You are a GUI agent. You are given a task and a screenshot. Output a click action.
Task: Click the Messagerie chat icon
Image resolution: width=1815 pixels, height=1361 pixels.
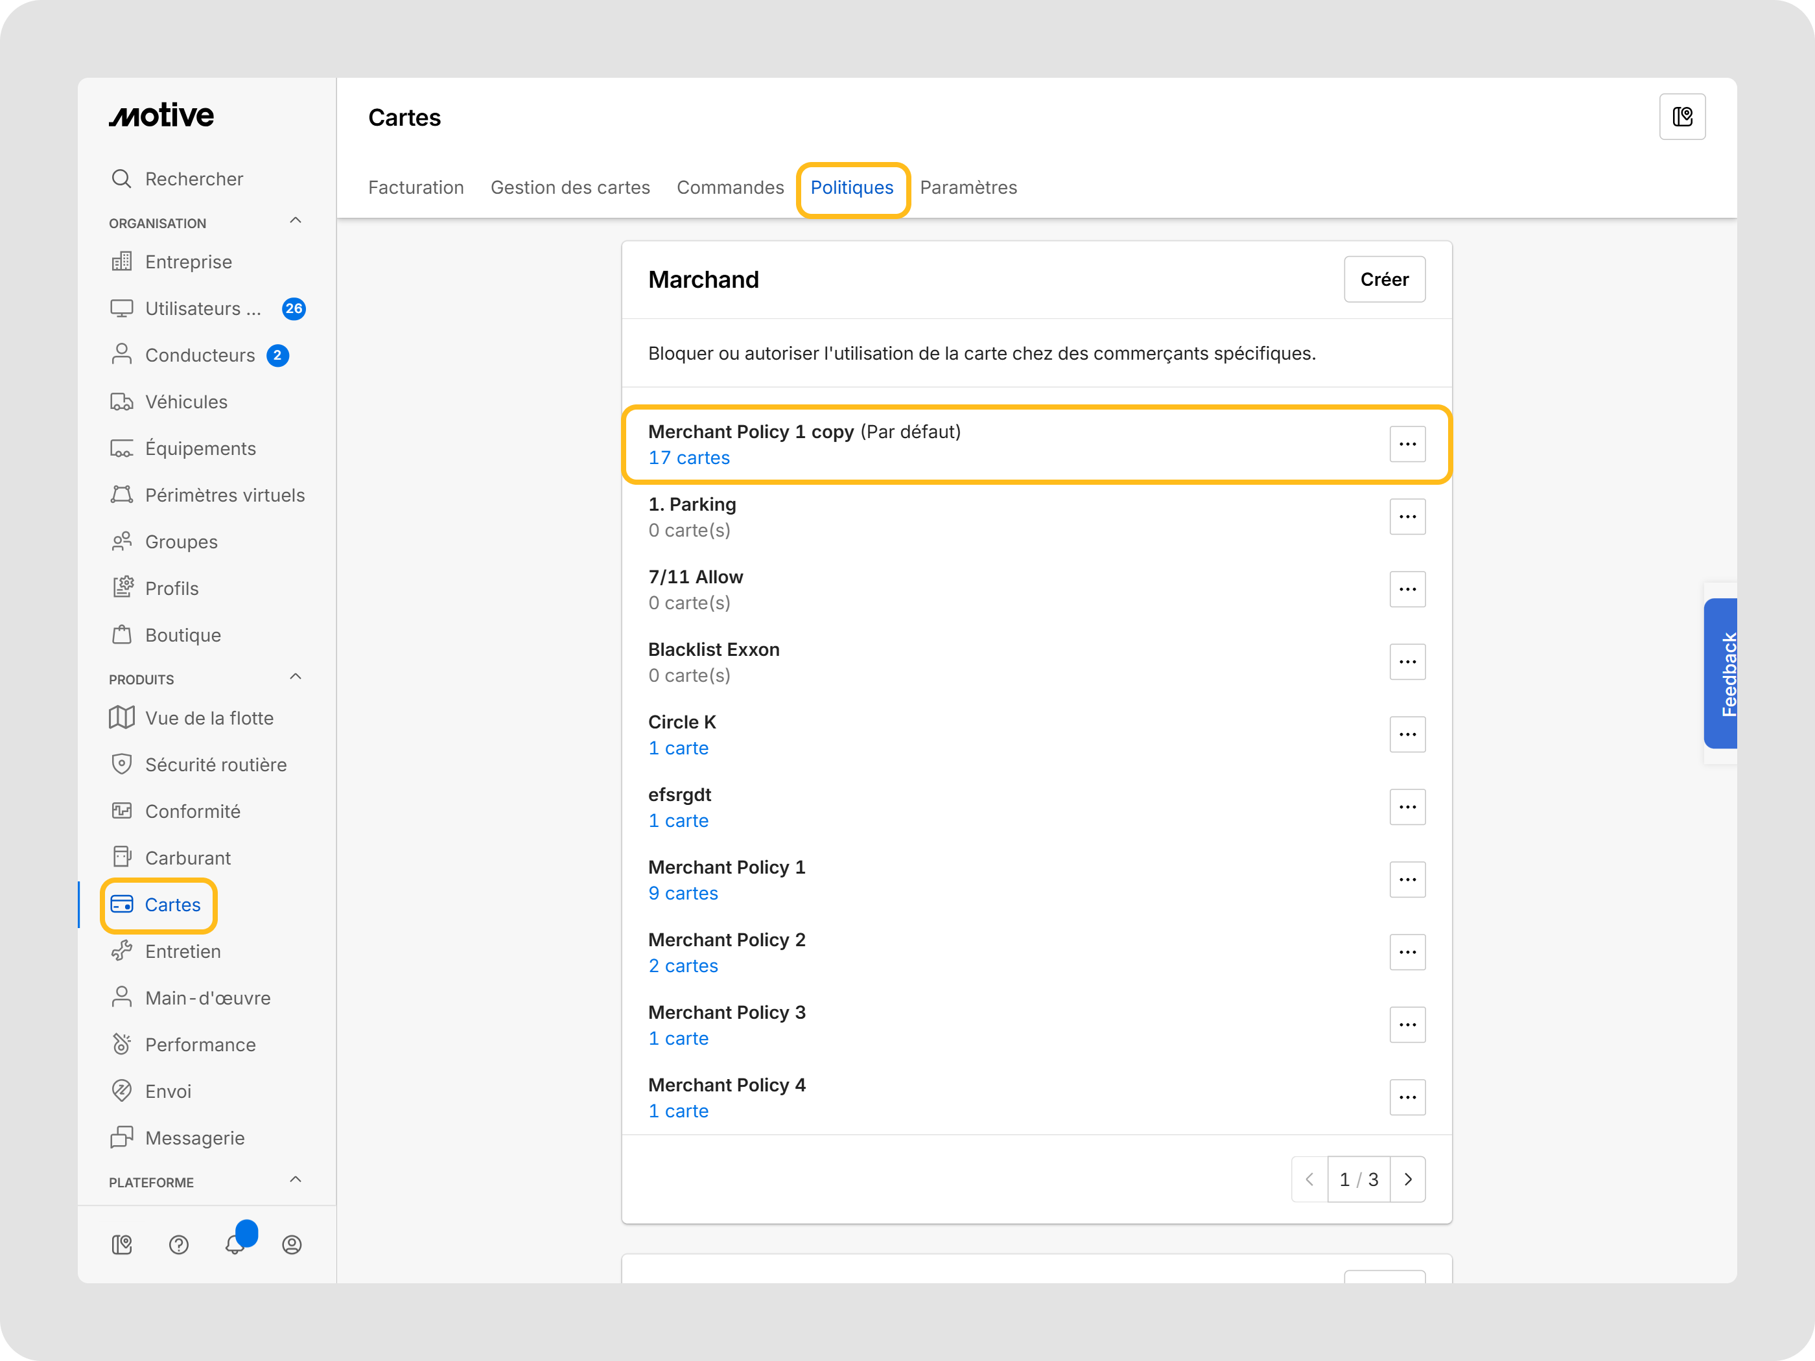[121, 1137]
